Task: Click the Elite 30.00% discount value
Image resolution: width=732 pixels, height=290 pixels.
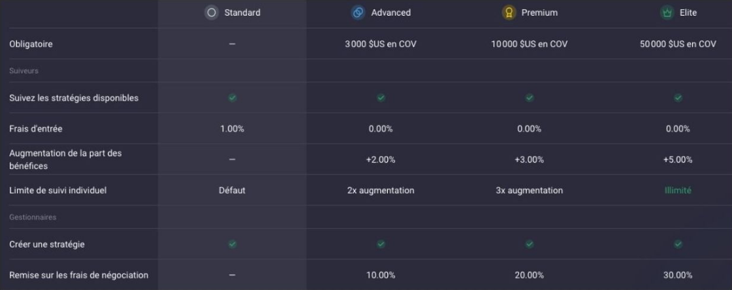Action: 678,275
